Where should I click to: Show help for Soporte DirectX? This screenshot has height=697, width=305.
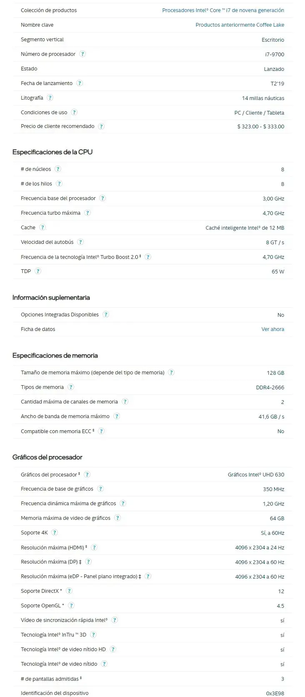click(x=69, y=591)
